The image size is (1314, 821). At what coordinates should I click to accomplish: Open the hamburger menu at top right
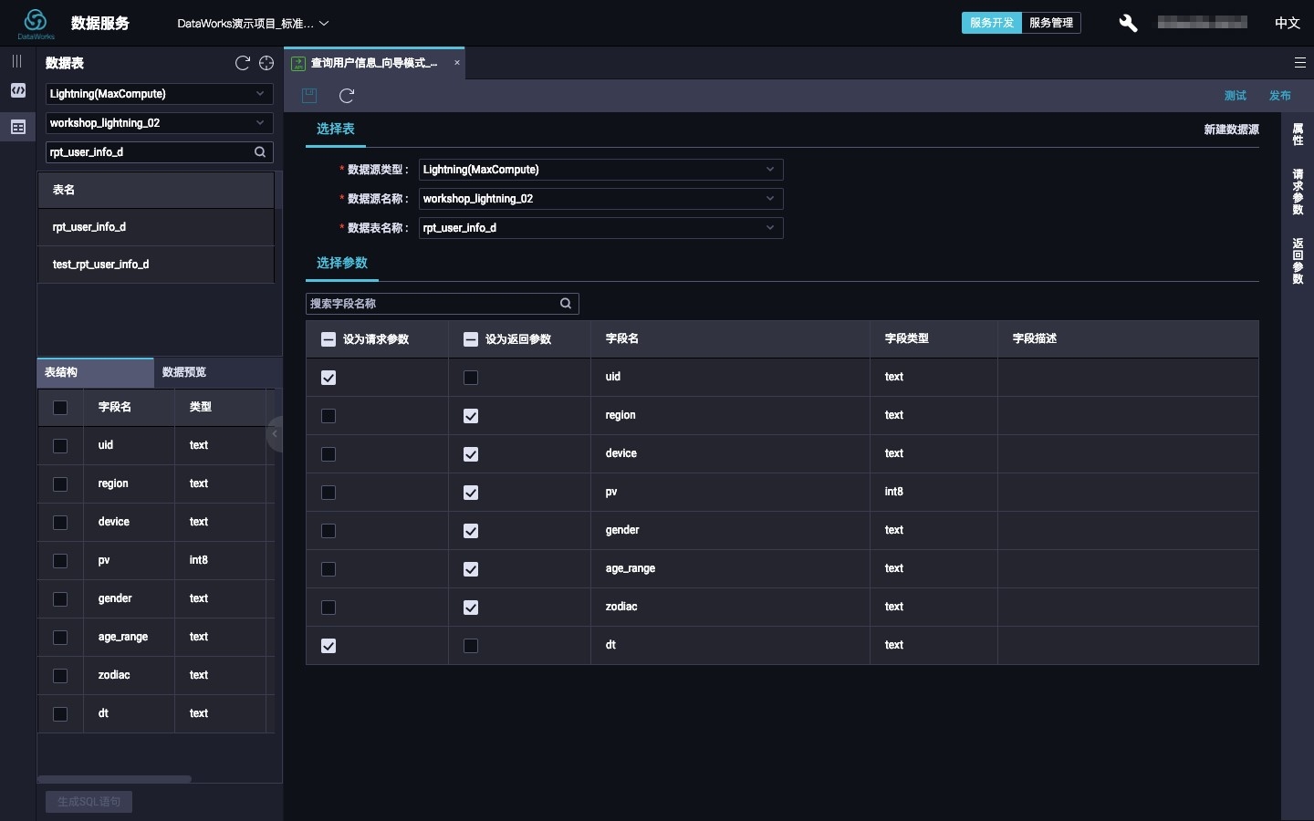click(1300, 62)
